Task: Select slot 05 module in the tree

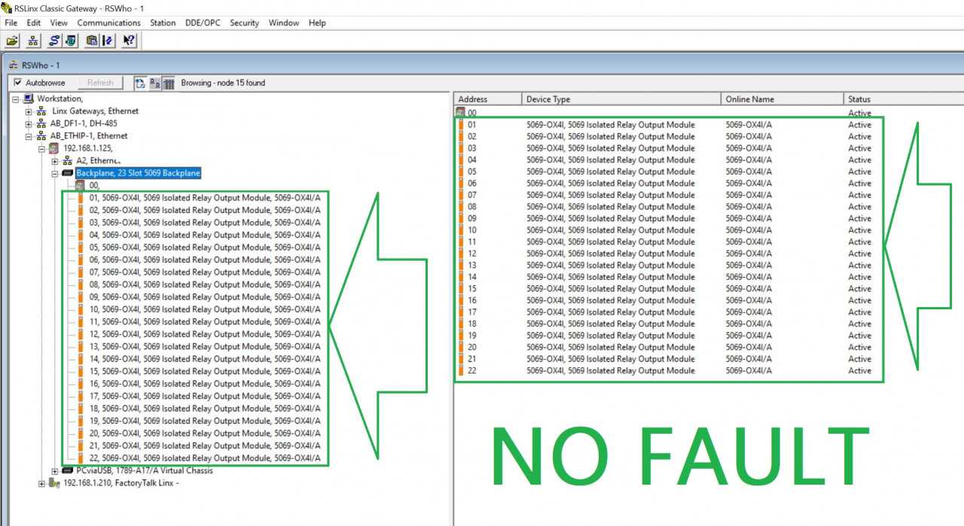Action: tap(204, 248)
